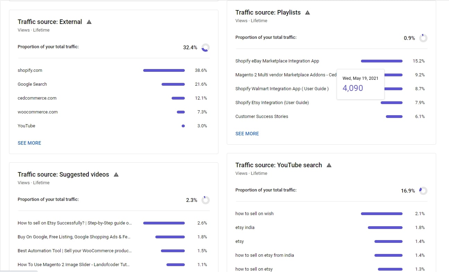Open 'How to sell on Etsy Successfully' video
This screenshot has width=449, height=272.
click(75, 223)
